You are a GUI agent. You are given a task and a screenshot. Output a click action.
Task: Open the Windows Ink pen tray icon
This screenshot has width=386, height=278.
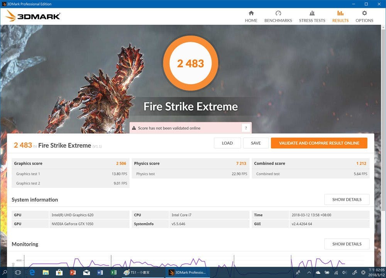click(x=354, y=272)
